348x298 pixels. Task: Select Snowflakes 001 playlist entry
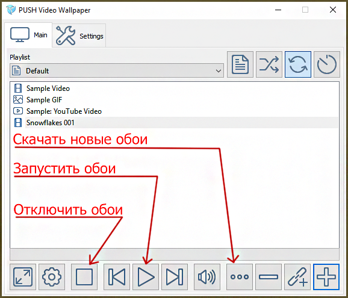point(51,123)
